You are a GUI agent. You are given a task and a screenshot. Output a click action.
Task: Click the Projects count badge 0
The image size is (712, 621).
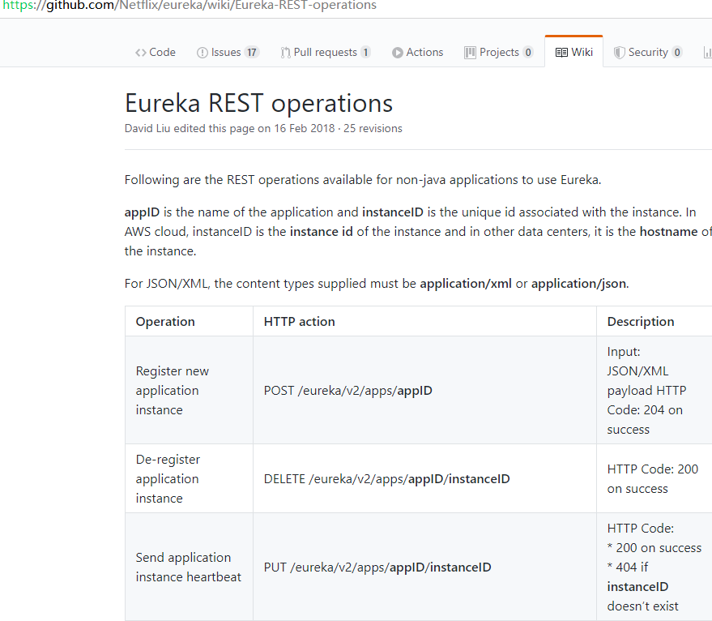point(527,52)
